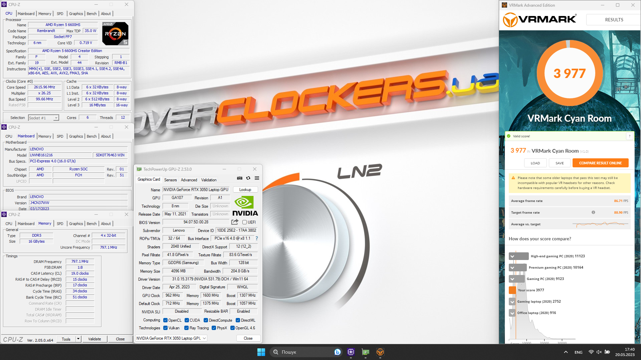
Task: Click the ENG language indicator
Action: (579, 352)
